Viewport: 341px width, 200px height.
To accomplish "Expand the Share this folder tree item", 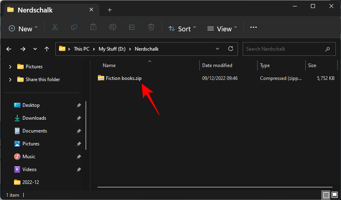I will pos(10,80).
